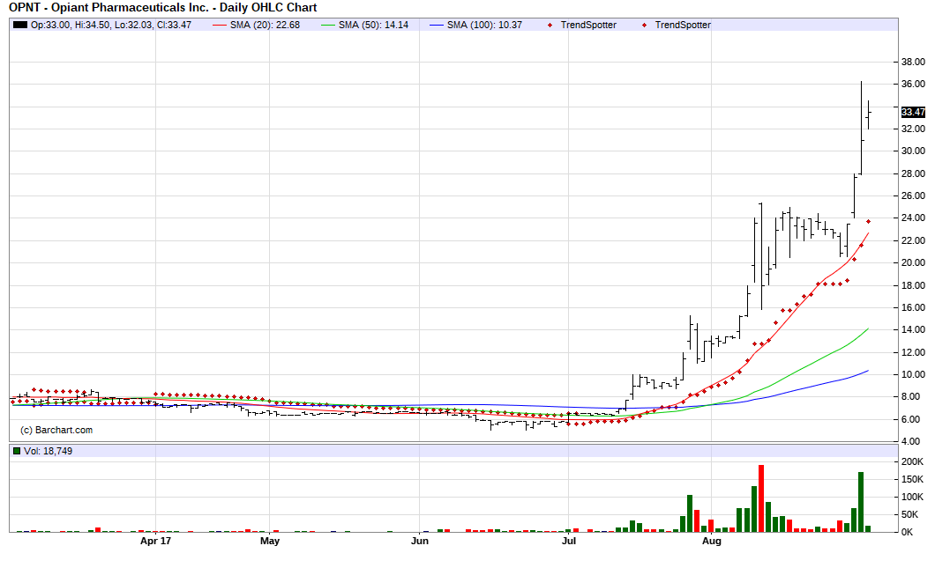Click the 6.00 price axis label
Image resolution: width=935 pixels, height=568 pixels.
pos(910,419)
